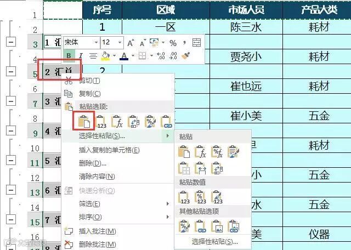The image size is (351, 250).
Task: Click the Increase Font Size icon
Action: [131, 43]
